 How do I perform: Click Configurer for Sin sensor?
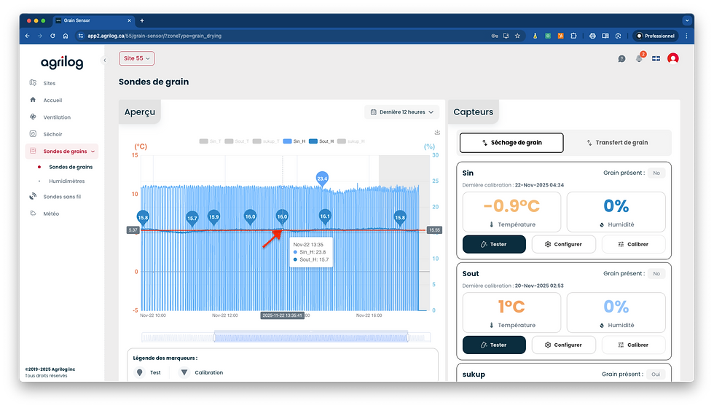563,244
